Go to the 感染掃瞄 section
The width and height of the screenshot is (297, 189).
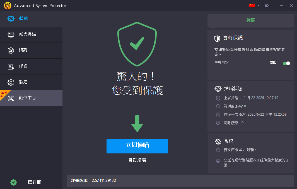pyautogui.click(x=31, y=35)
